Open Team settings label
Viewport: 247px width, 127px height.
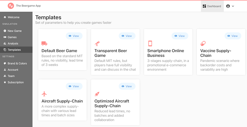pos(11,76)
